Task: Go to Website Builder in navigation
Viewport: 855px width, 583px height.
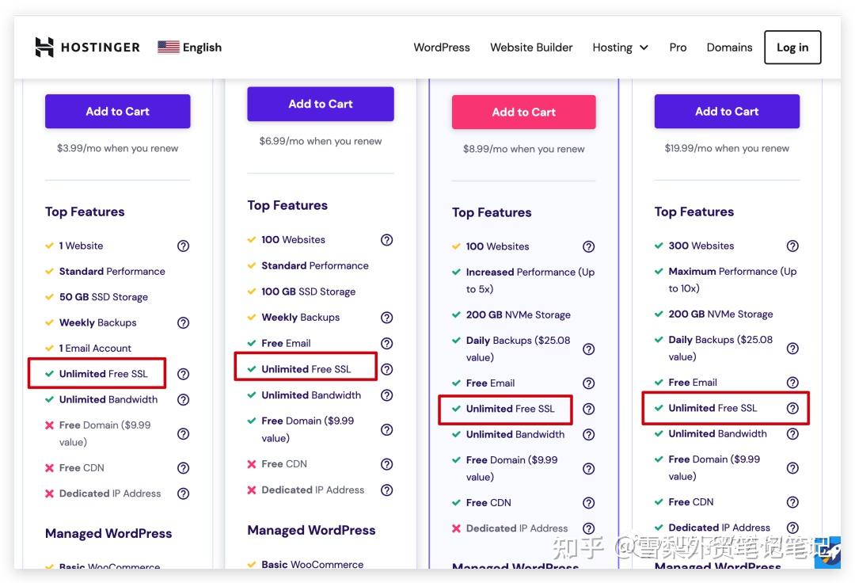Action: (x=531, y=48)
